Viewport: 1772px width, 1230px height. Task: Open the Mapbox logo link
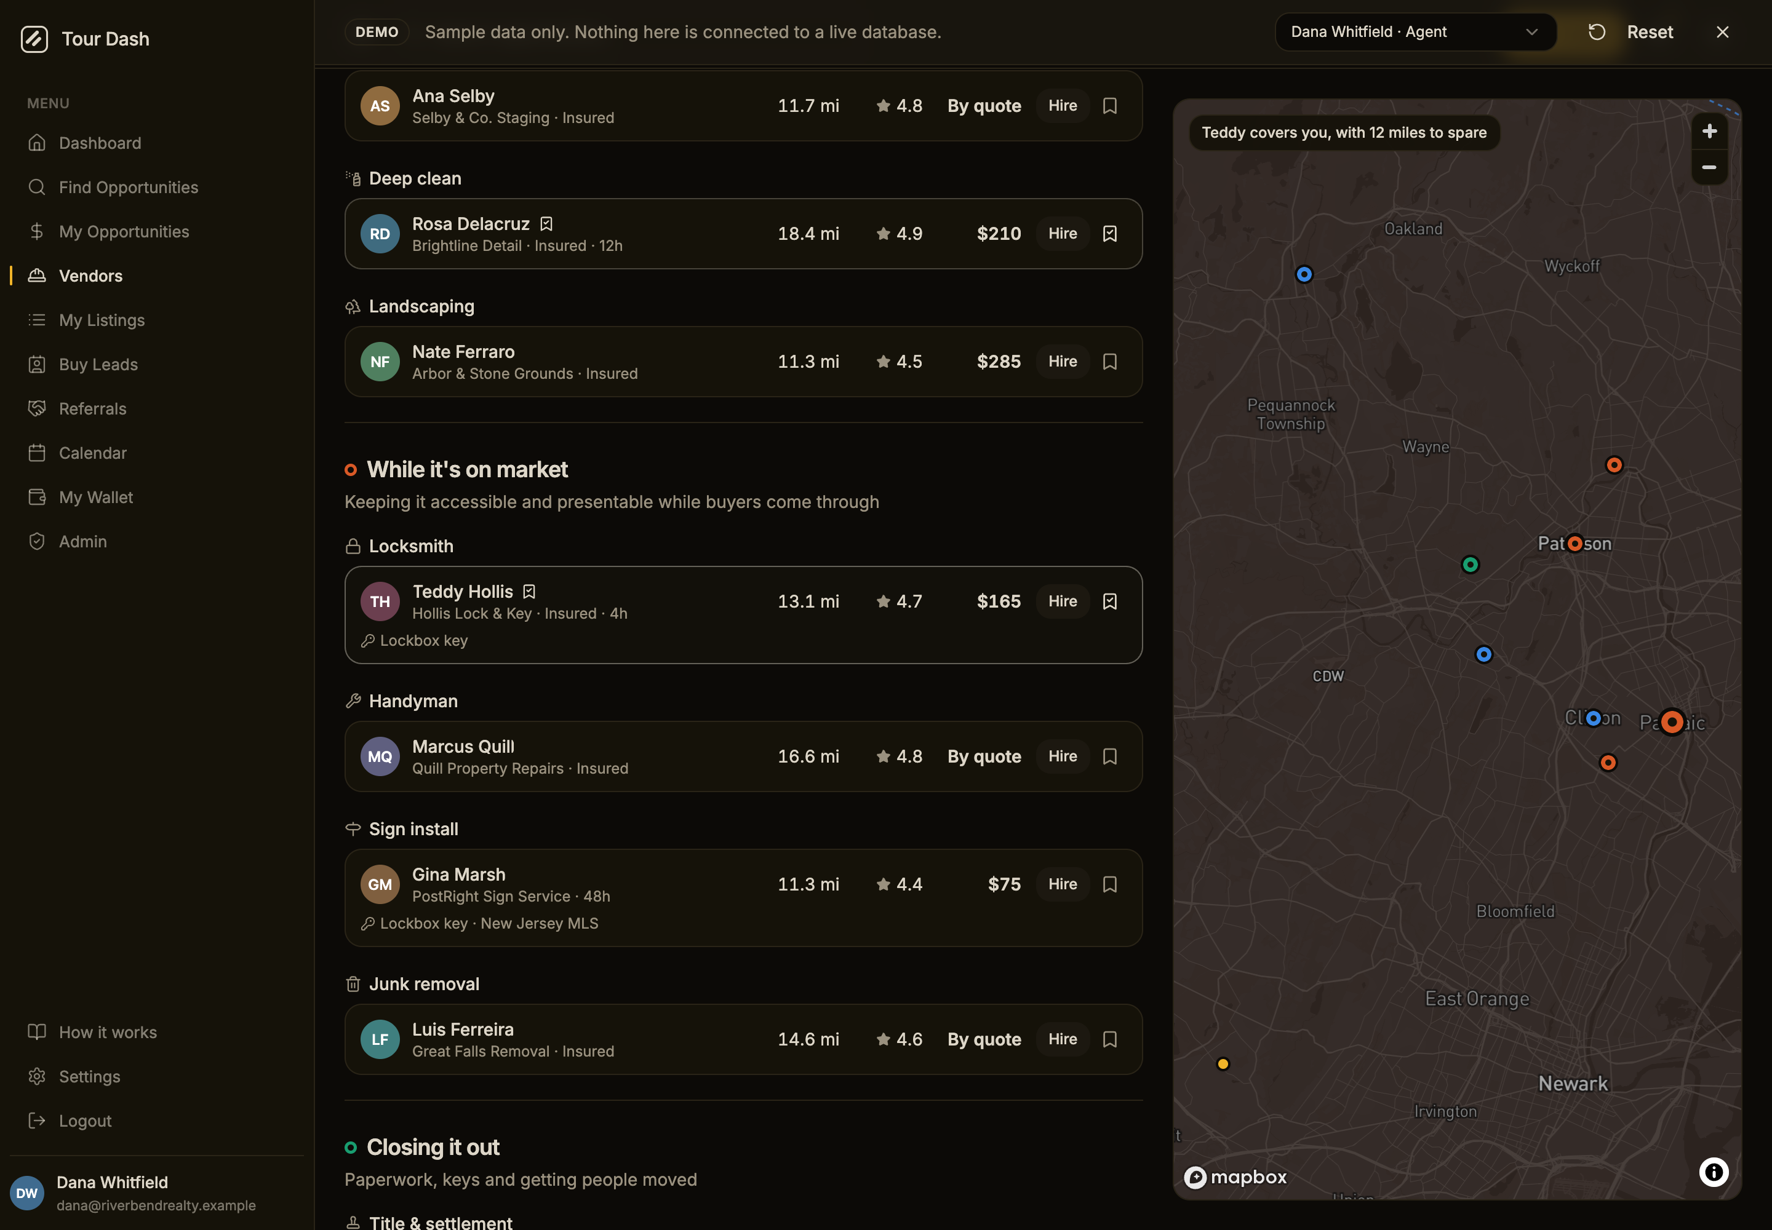pyautogui.click(x=1235, y=1177)
